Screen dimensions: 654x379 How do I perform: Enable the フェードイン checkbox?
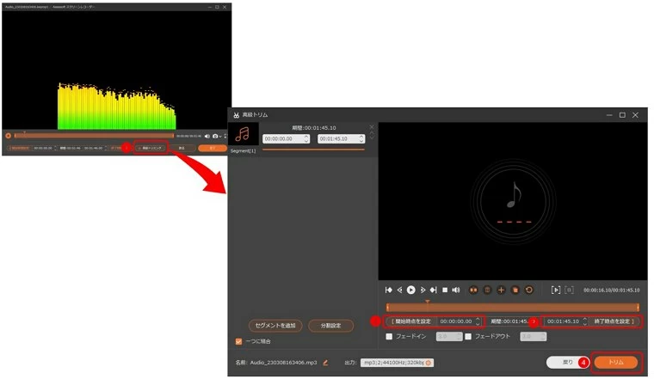tap(389, 337)
